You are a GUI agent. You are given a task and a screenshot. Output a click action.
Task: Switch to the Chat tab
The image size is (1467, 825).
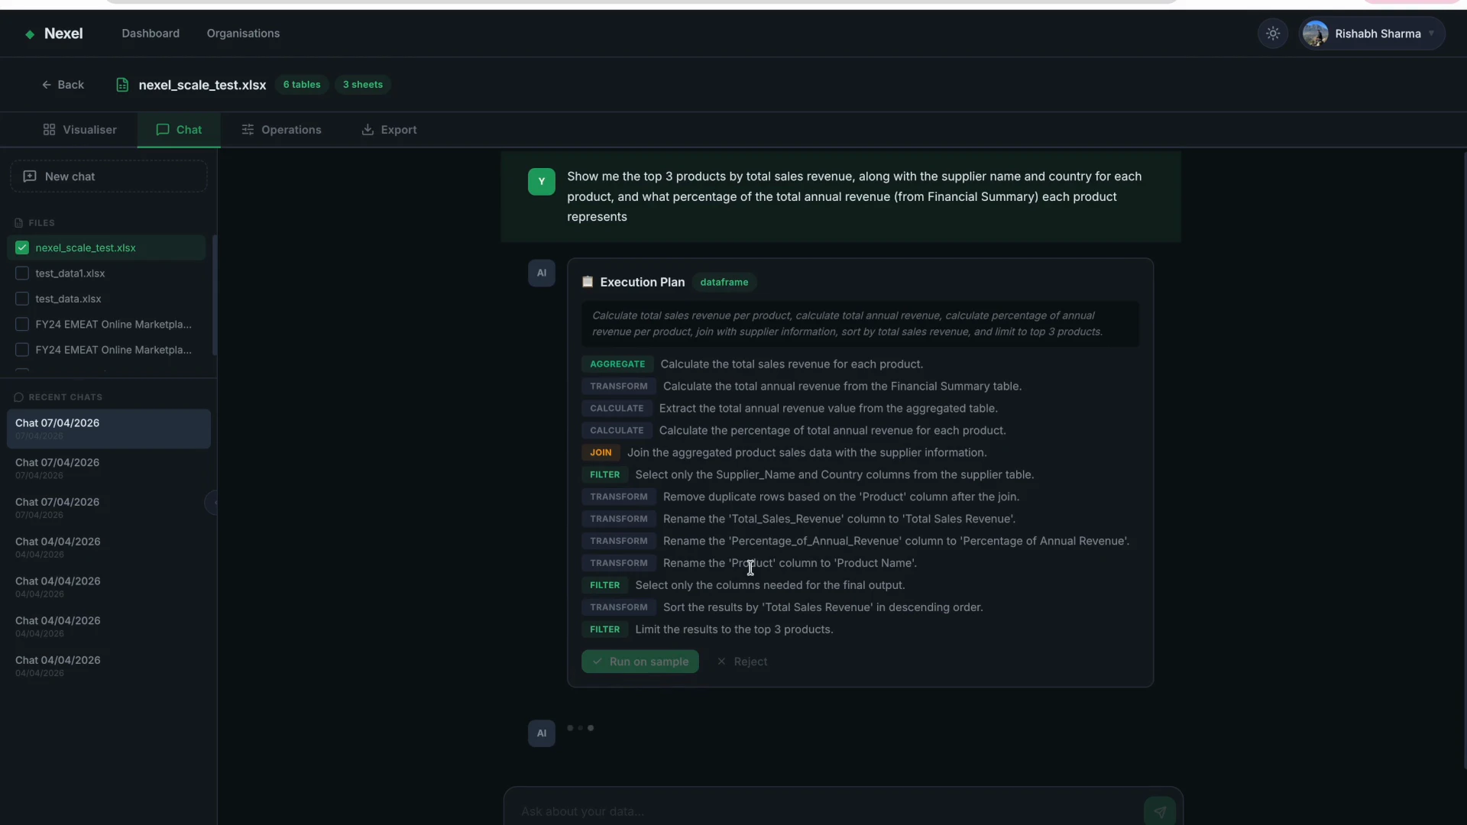click(x=178, y=129)
